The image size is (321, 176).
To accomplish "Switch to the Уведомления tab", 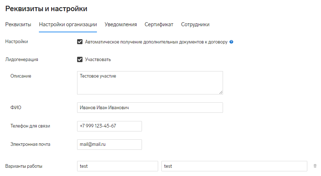I will tap(121, 24).
